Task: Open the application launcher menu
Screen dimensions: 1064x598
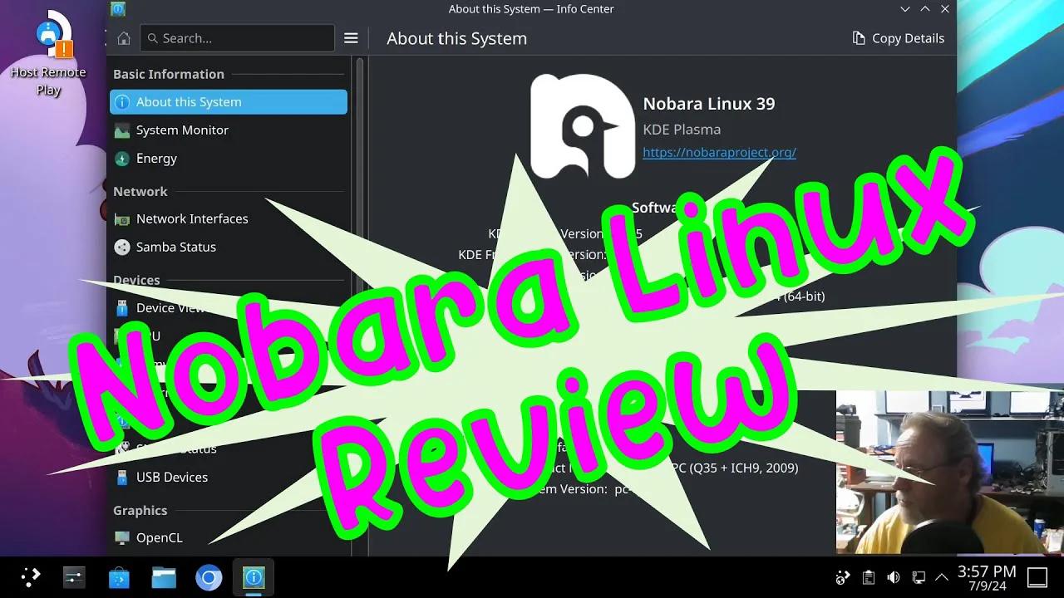Action: tap(30, 576)
